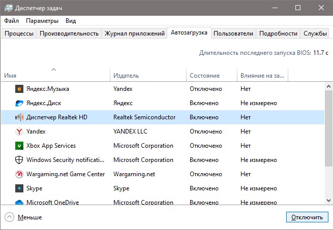
Task: Select the Автозагрузка tab
Action: pos(189,32)
